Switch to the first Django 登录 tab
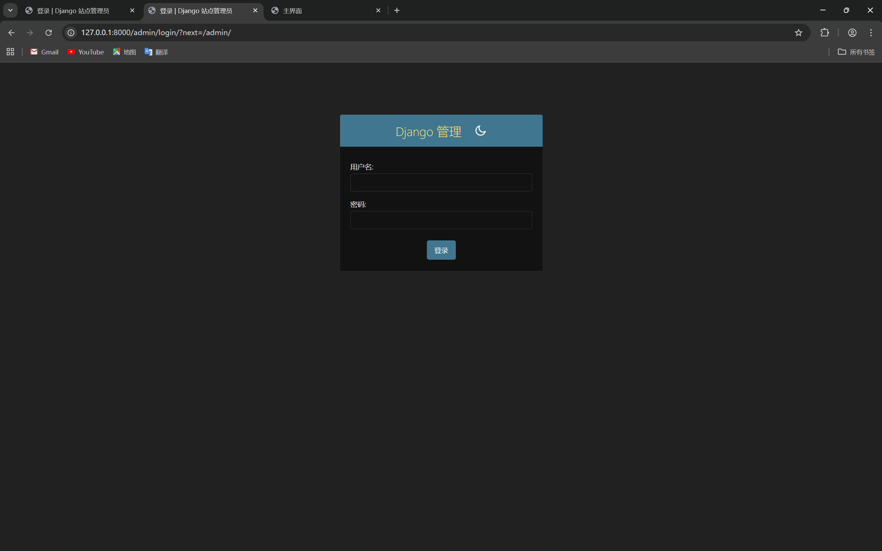882x551 pixels. (x=73, y=11)
